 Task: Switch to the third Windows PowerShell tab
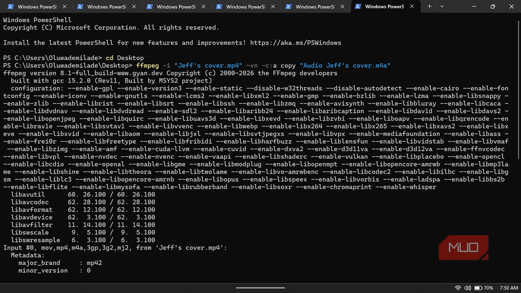[176, 7]
